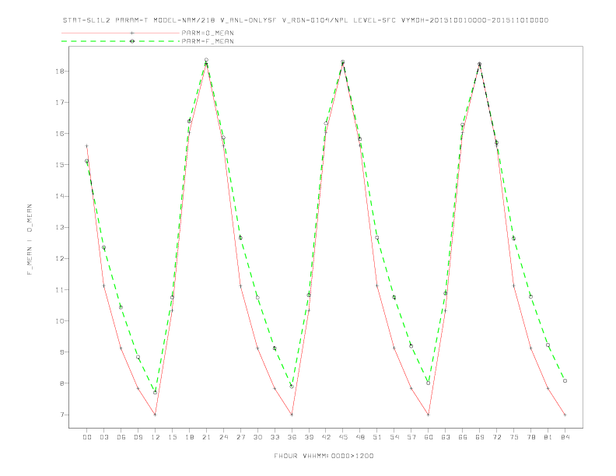Click x-axis forecast hour label 72

496,437
